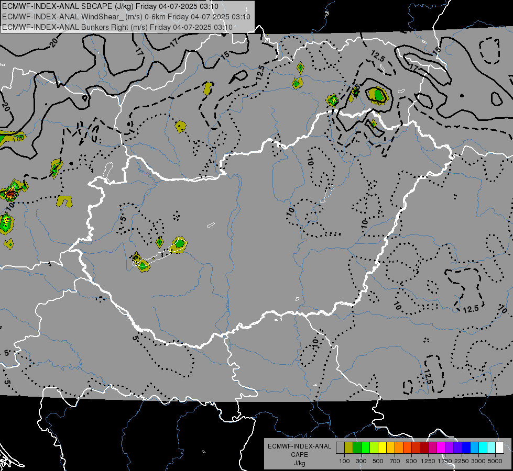Select the amber legend swatch
513x471 pixels.
(x=390, y=448)
